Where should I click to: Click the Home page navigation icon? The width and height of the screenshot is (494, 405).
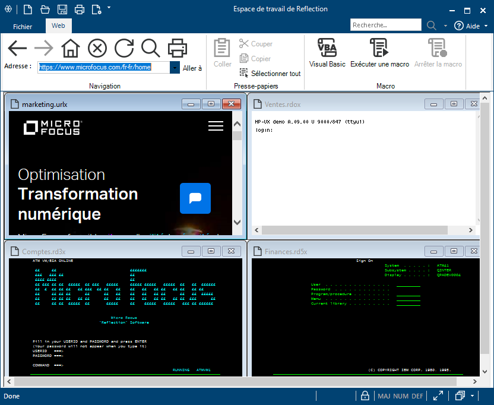(71, 48)
